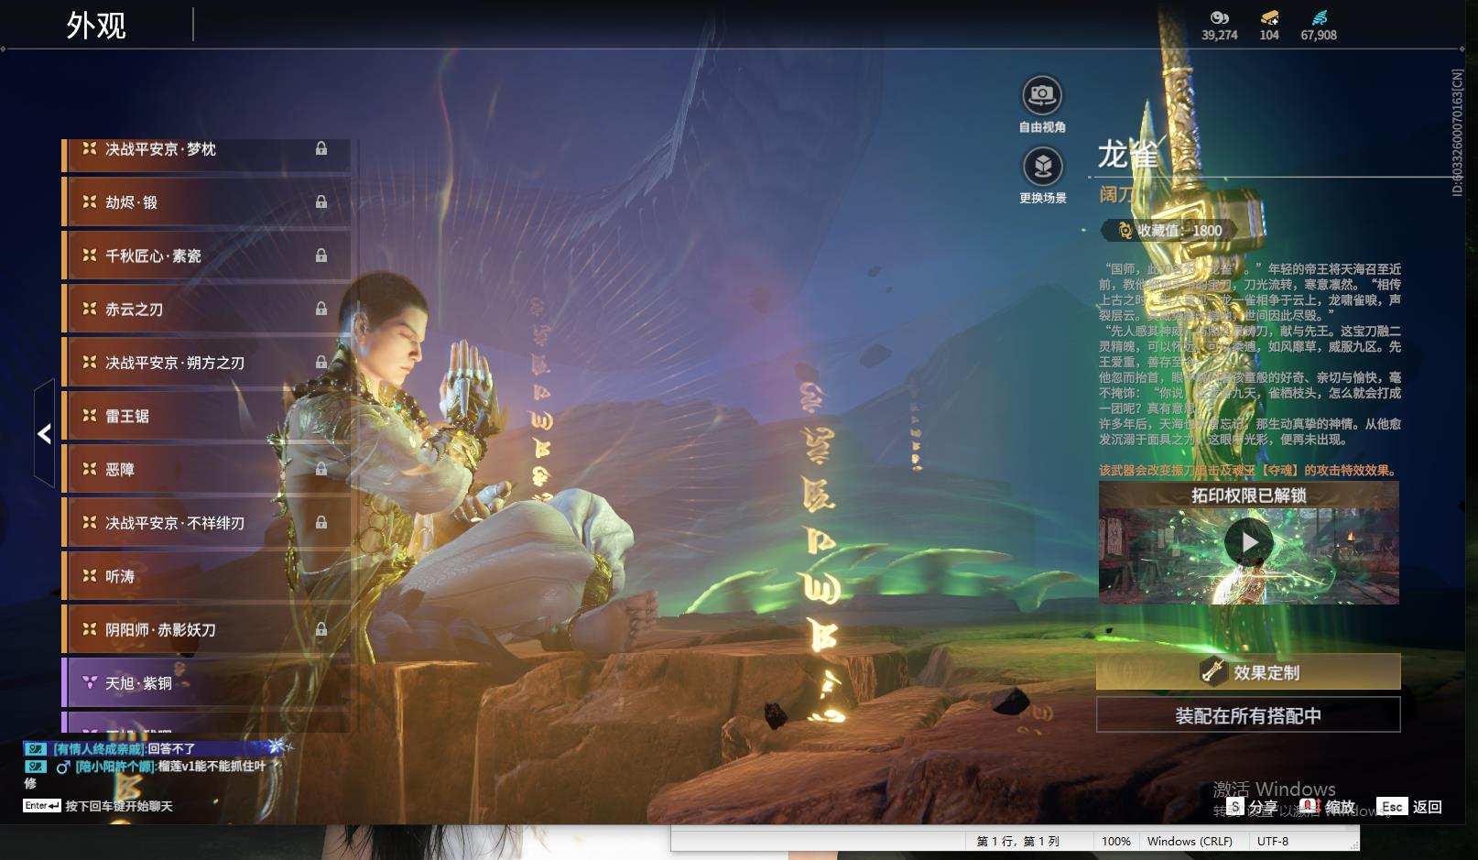The width and height of the screenshot is (1478, 860).
Task: Click UTF-8 encoding in Notepad status bar
Action: click(1273, 841)
